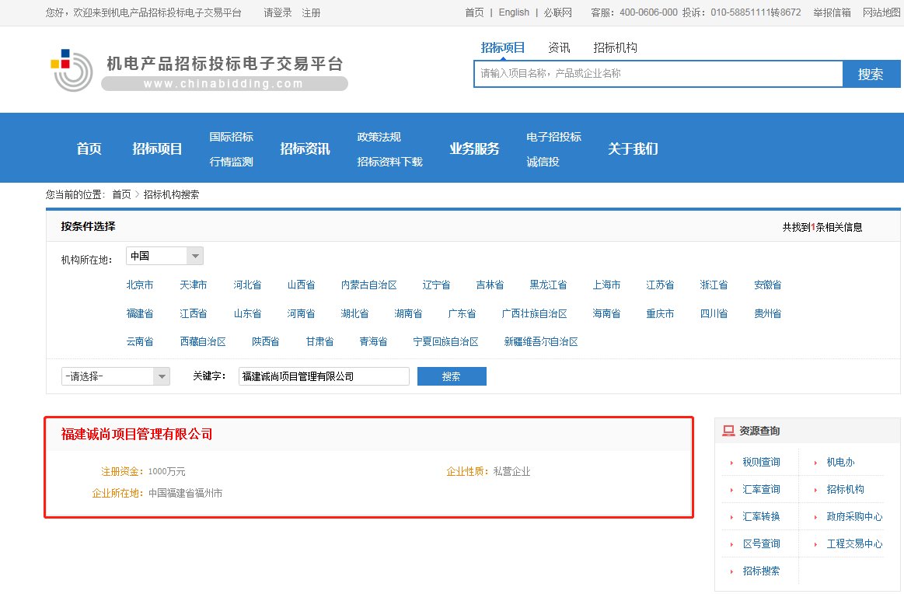Viewport: 904px width, 594px height.
Task: Filter by 浙江省
Action: [714, 285]
